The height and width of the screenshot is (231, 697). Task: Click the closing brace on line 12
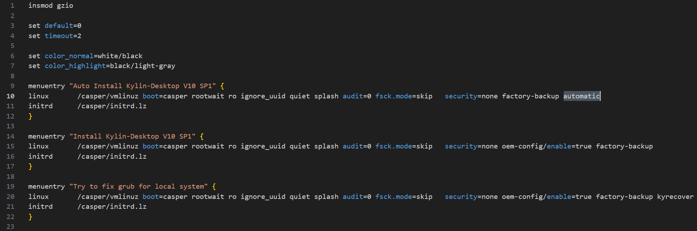click(30, 116)
